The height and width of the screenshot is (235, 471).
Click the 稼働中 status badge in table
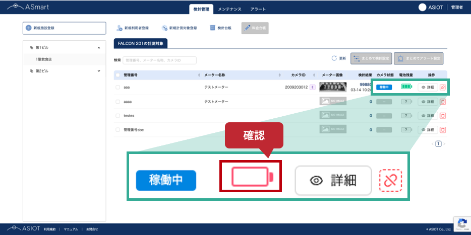tap(384, 87)
